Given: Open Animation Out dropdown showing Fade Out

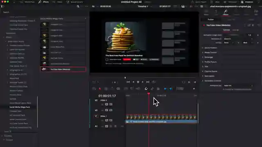Looking at the screenshot, I should [238, 85].
